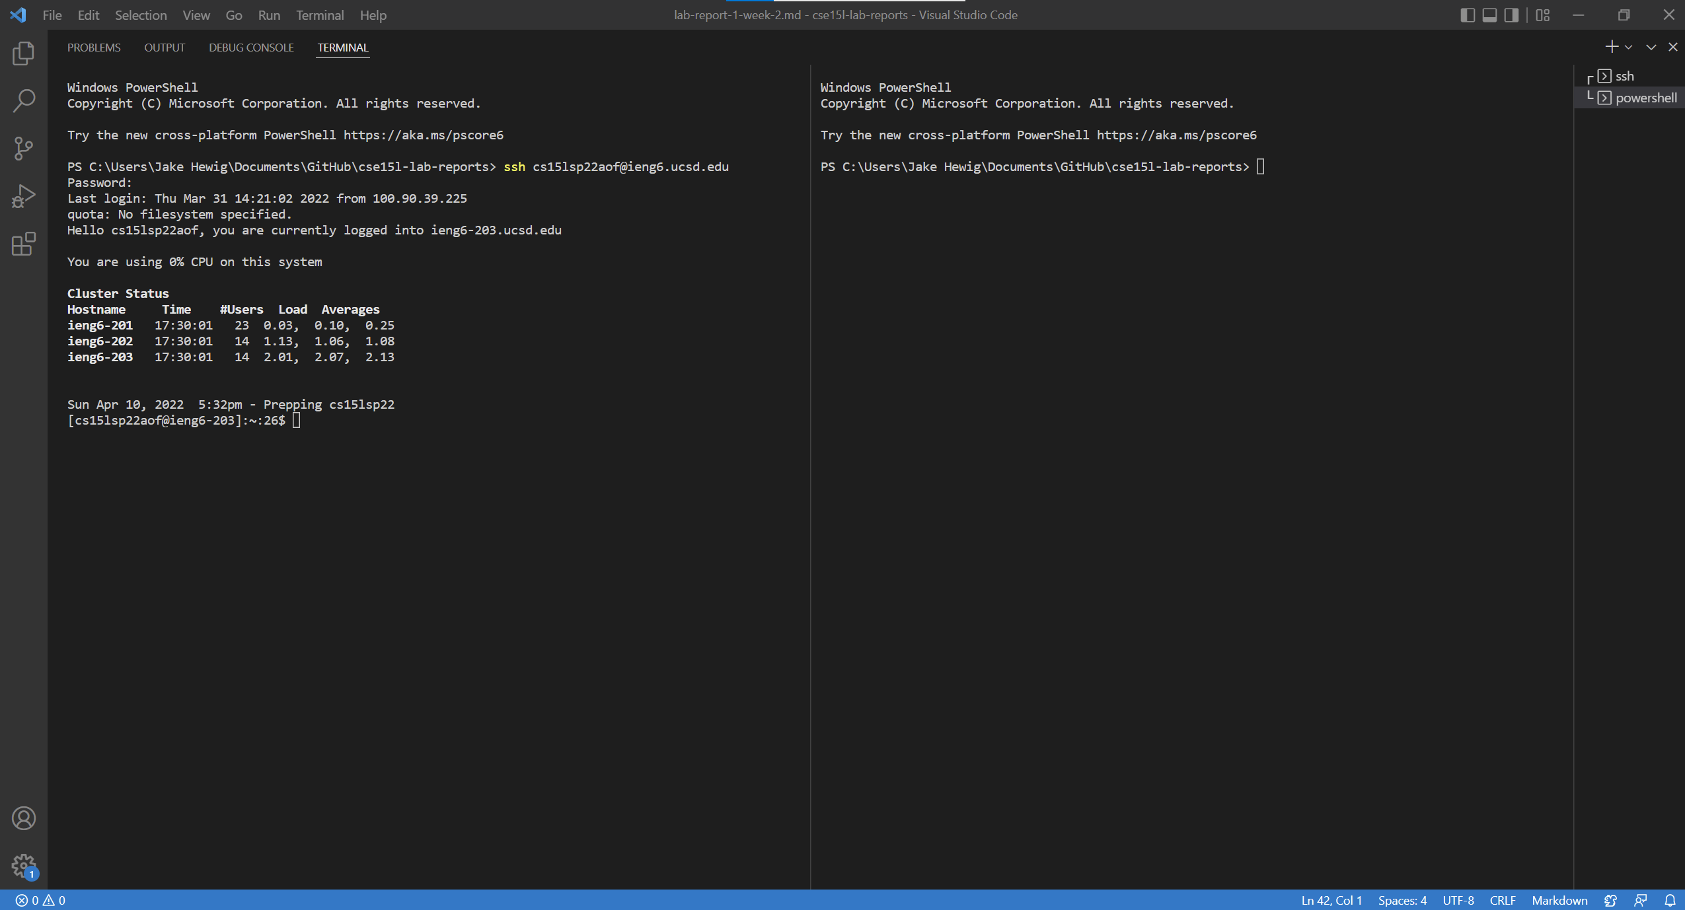The width and height of the screenshot is (1685, 910).
Task: Open the Source Control view
Action: (x=23, y=149)
